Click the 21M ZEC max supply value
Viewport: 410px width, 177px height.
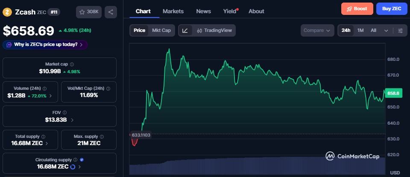[89, 143]
